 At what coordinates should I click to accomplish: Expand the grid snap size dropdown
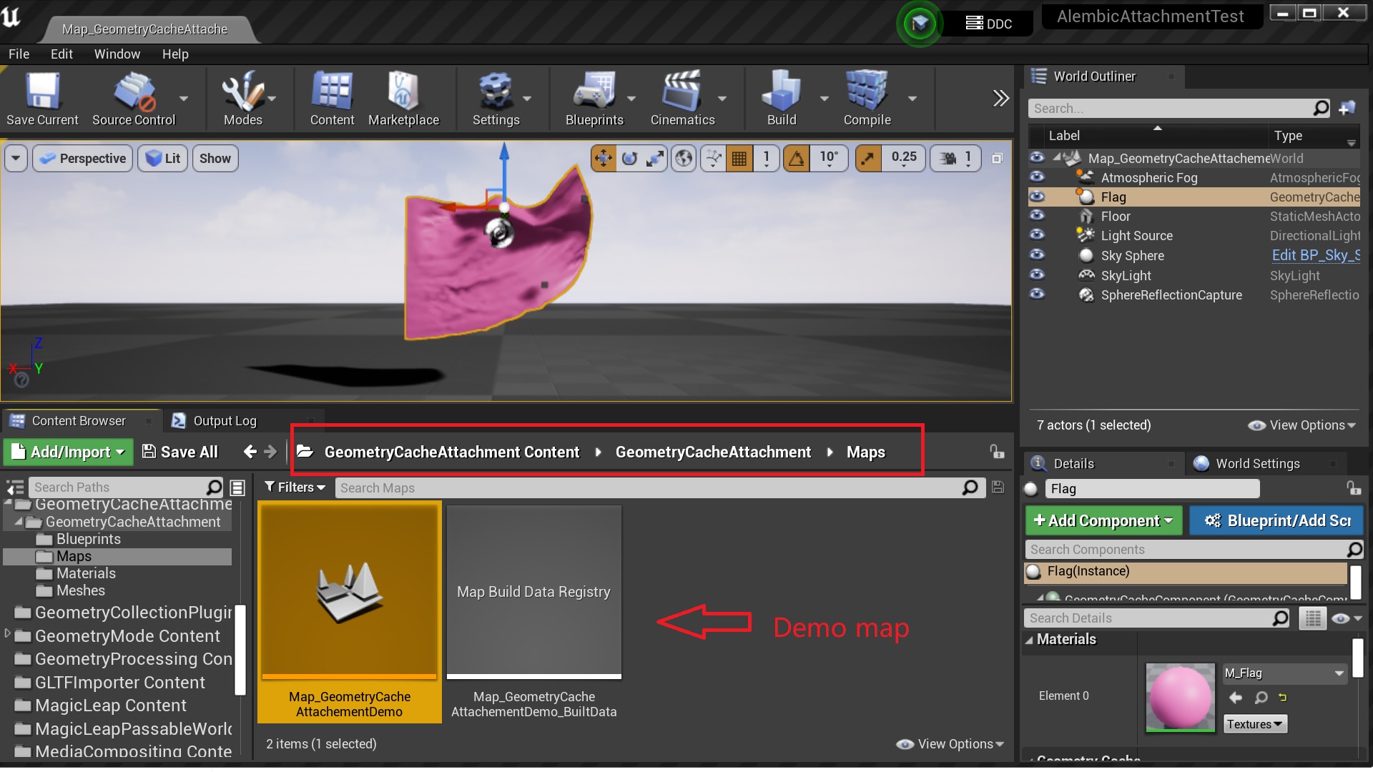pyautogui.click(x=767, y=158)
